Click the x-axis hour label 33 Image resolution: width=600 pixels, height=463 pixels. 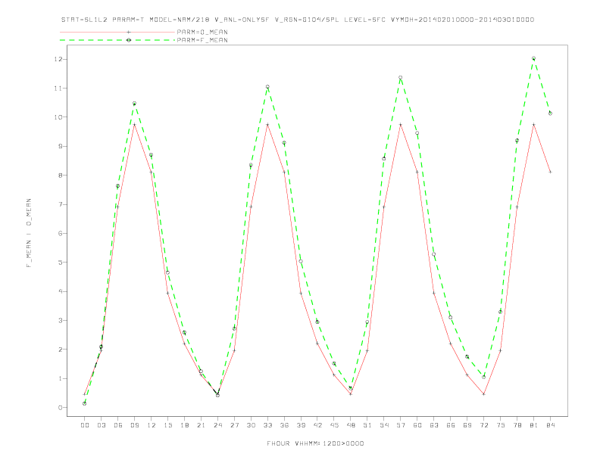coord(267,425)
